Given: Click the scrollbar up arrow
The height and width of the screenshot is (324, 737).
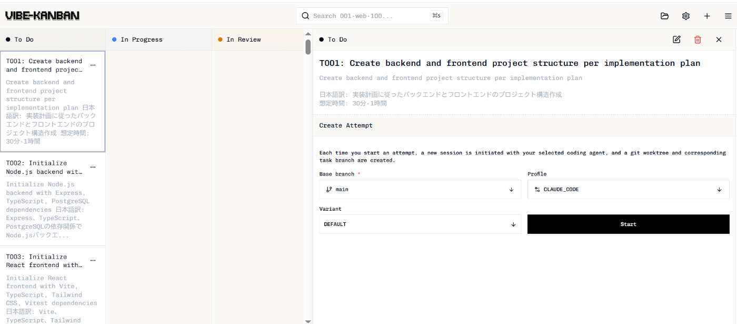Looking at the screenshot, I should [x=308, y=34].
